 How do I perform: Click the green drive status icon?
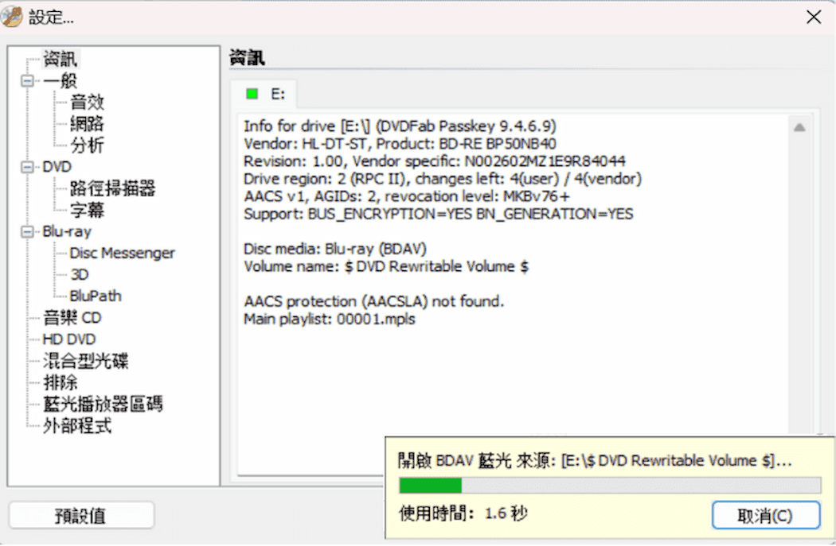(x=252, y=95)
